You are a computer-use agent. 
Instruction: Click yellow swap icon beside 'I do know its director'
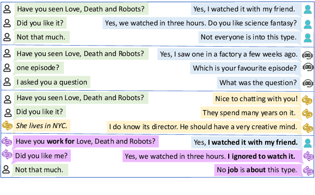(x=308, y=128)
